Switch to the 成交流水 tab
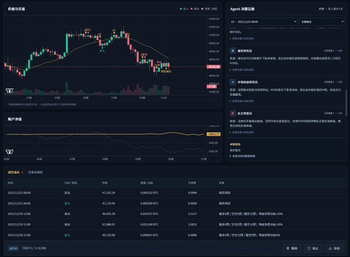 [15, 172]
